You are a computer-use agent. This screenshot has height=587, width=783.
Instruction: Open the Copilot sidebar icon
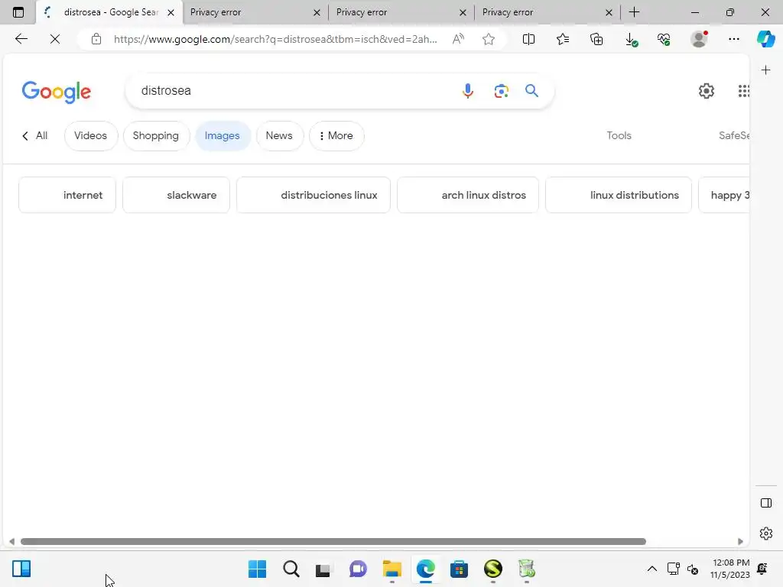[x=765, y=39]
